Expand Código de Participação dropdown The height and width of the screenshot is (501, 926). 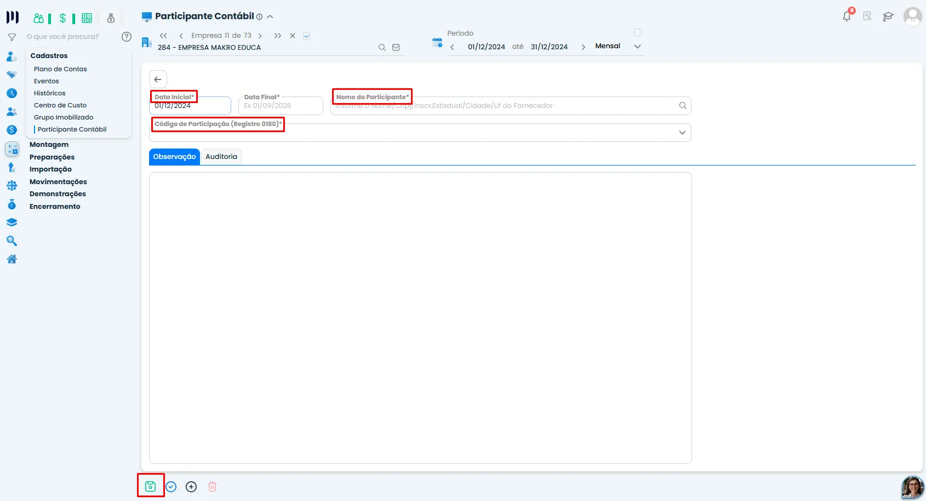tap(682, 133)
